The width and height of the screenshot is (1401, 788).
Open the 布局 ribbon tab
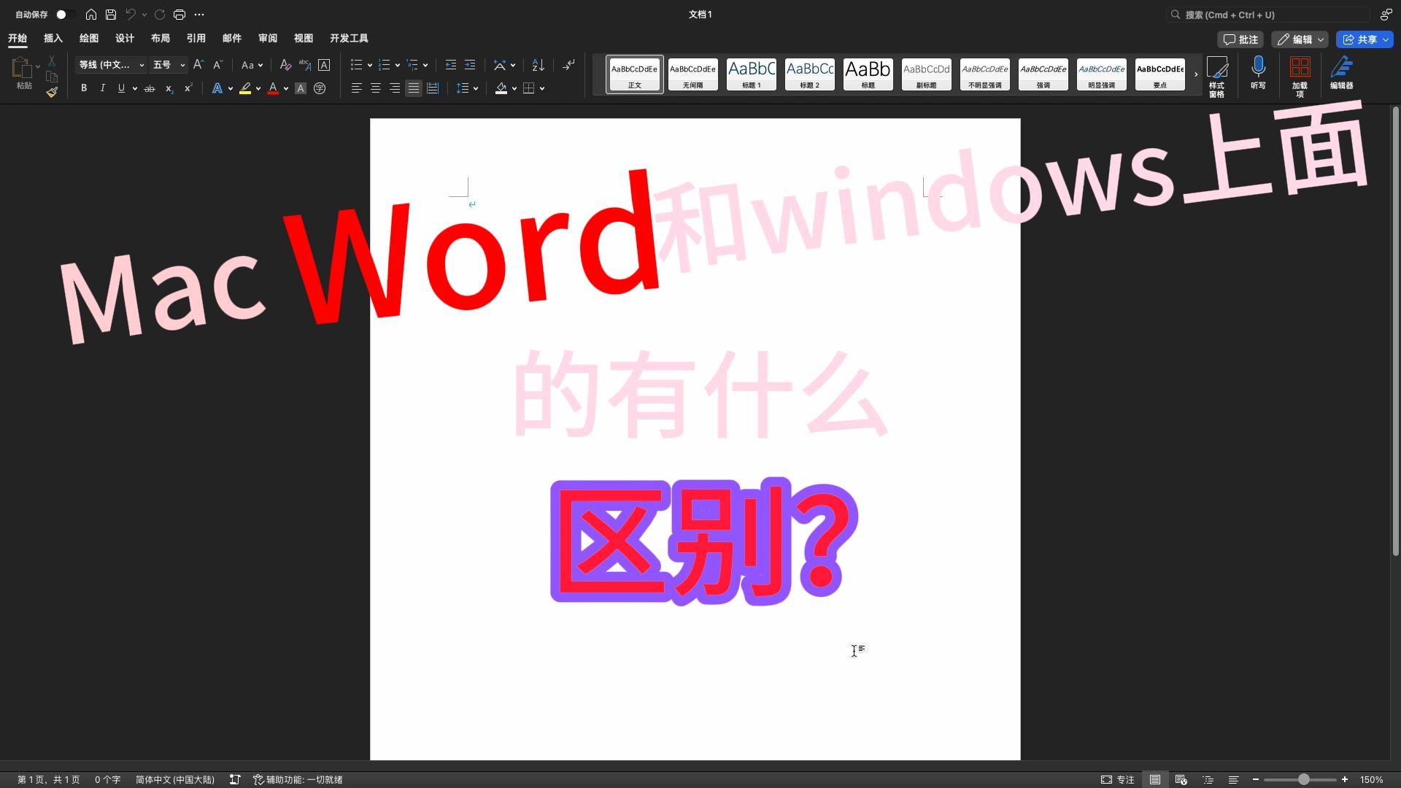click(161, 38)
